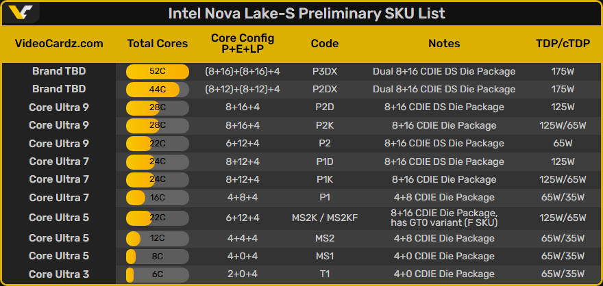Click the VideoCardz logo in the top-left corner
Viewport: 603px width, 286px height.
pos(21,13)
